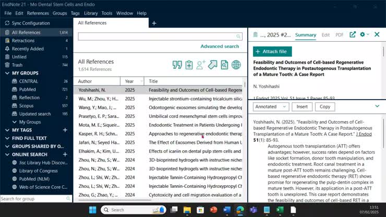
Task: Click the magnifier icon in search box
Action: tap(238, 37)
